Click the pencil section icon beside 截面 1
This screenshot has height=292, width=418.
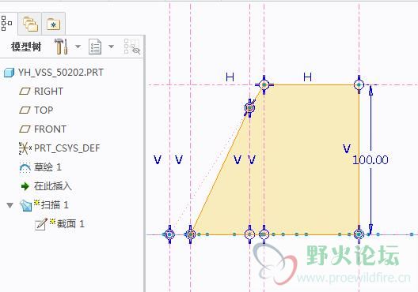[41, 224]
